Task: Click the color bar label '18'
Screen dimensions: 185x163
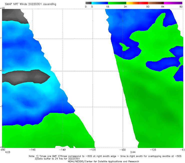Action: click(107, 7)
